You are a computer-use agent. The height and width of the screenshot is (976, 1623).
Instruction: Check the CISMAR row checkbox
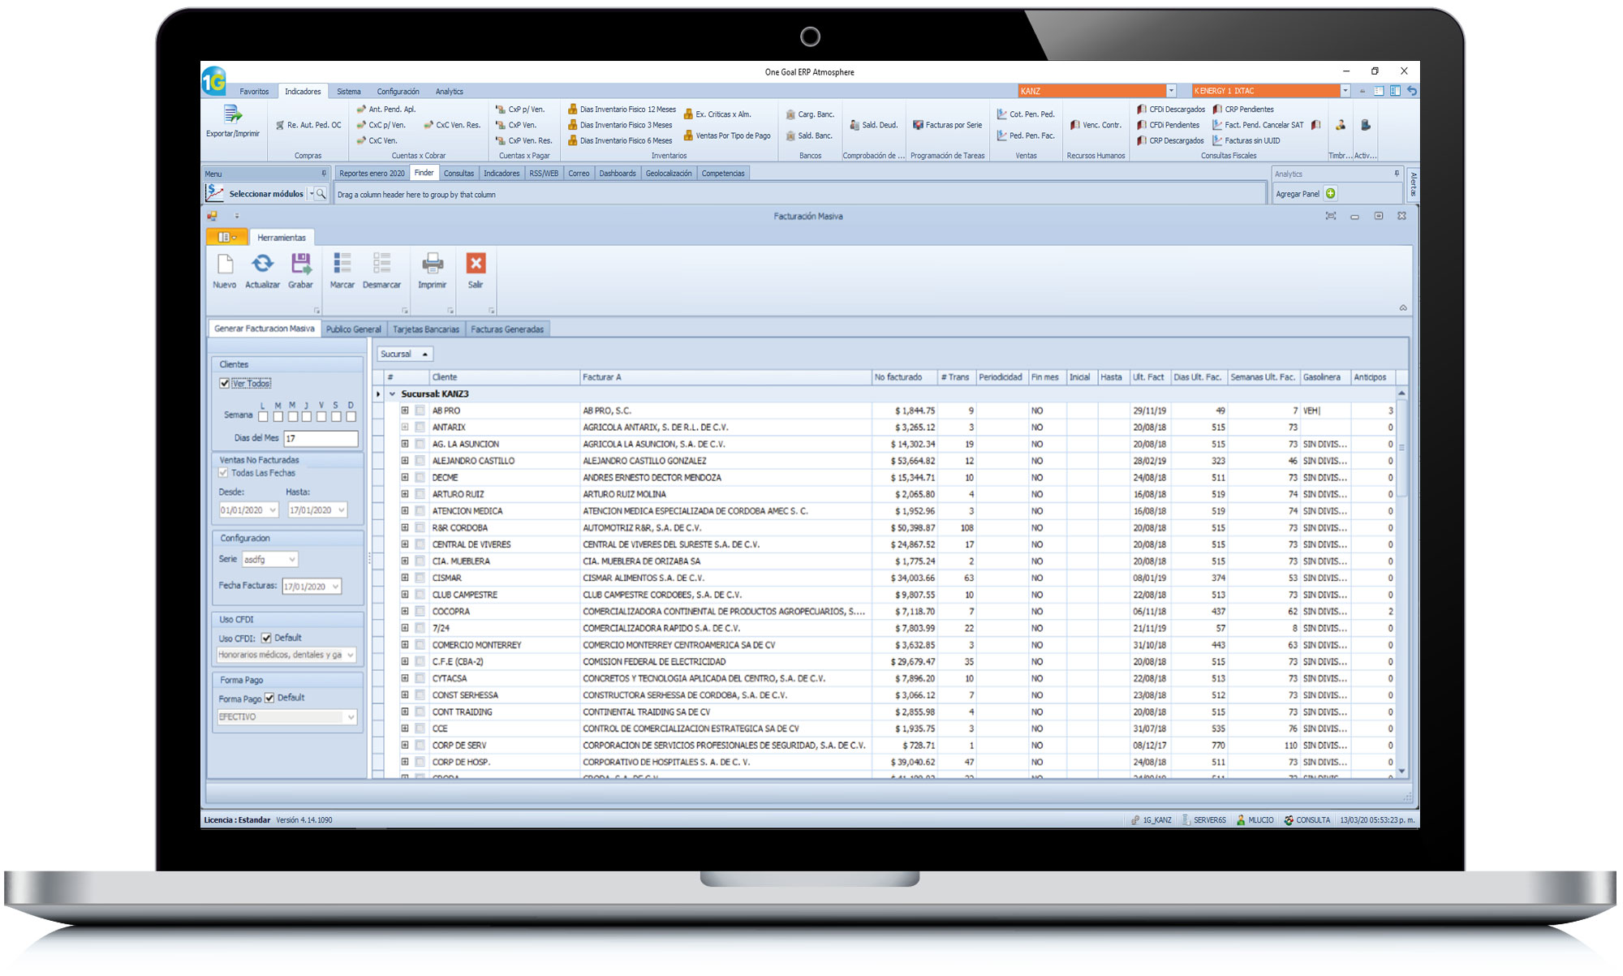point(420,578)
